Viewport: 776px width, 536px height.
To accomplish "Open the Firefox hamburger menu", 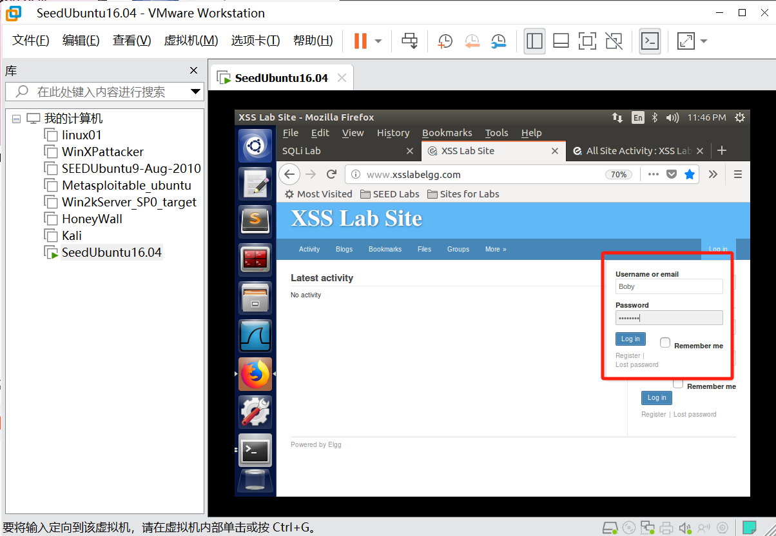I will click(738, 174).
